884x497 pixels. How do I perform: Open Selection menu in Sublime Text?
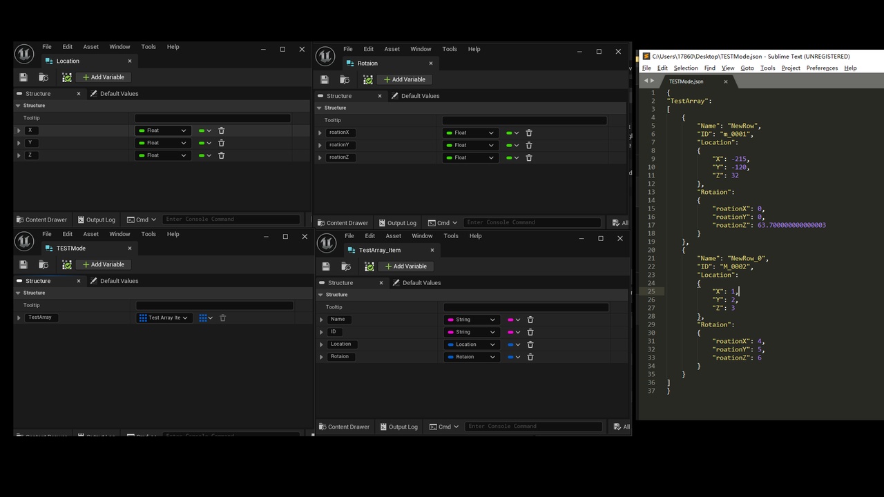point(686,68)
